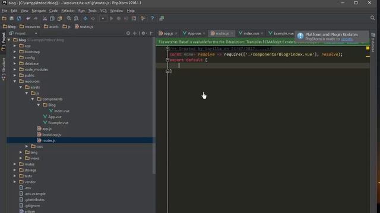Open the File menu
380x213 pixels.
coord(4,11)
